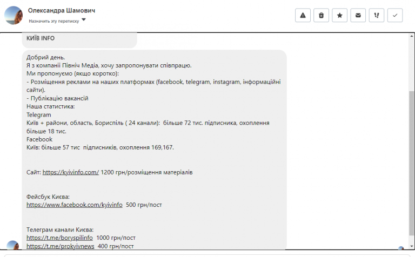Click the '1000 грн/пост' price text
Image resolution: width=415 pixels, height=257 pixels.
click(x=116, y=238)
